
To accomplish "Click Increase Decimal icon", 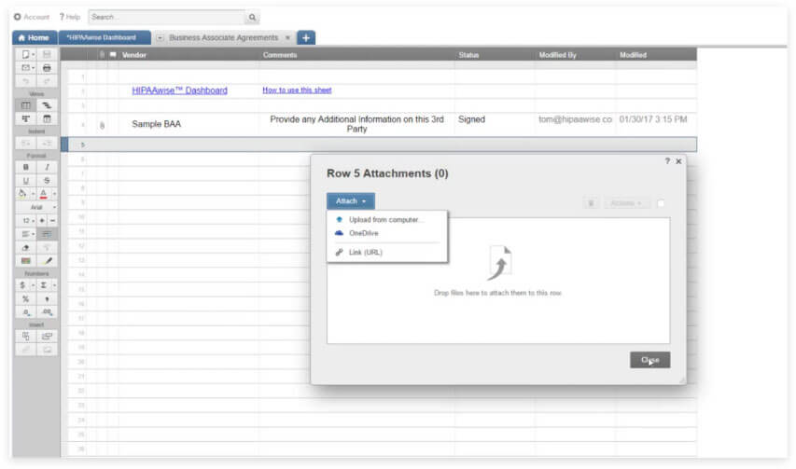I will (x=47, y=312).
